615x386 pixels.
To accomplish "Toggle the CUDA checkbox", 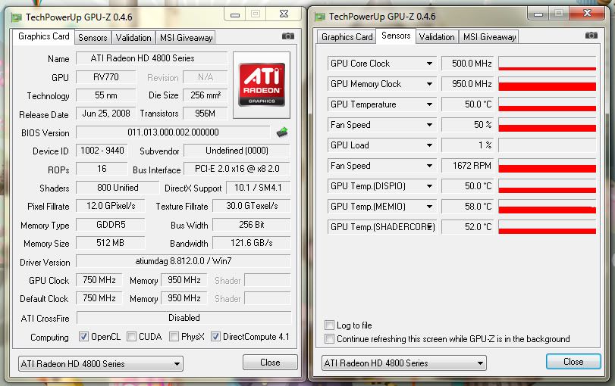I will [x=132, y=336].
